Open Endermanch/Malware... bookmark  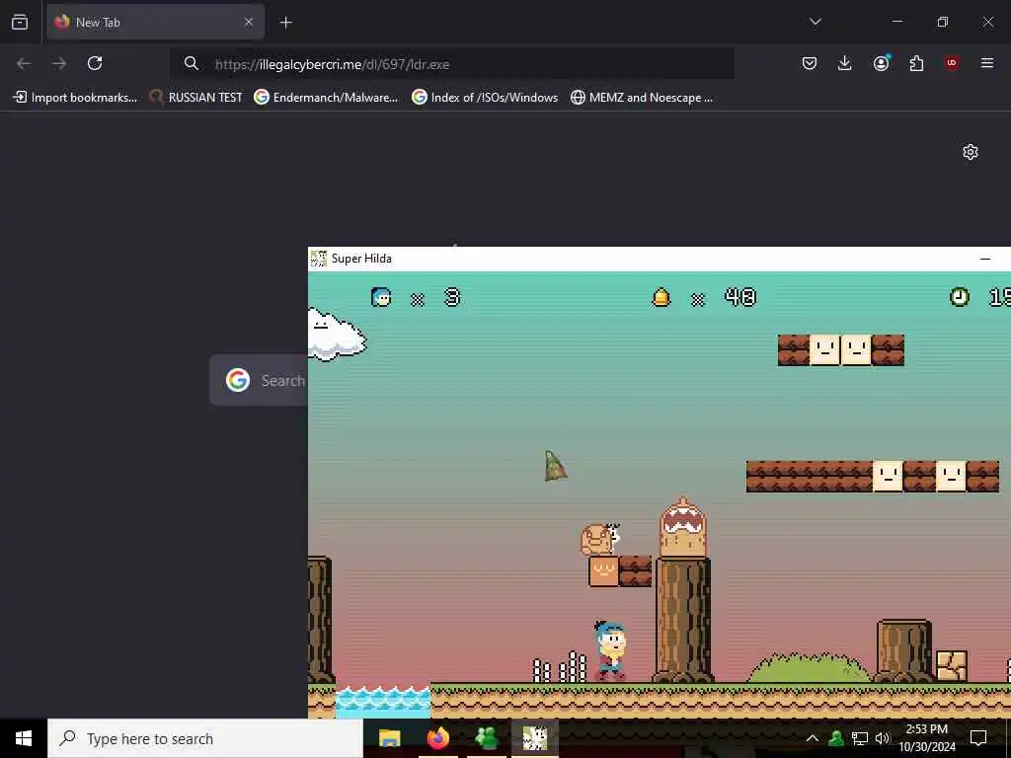[326, 98]
